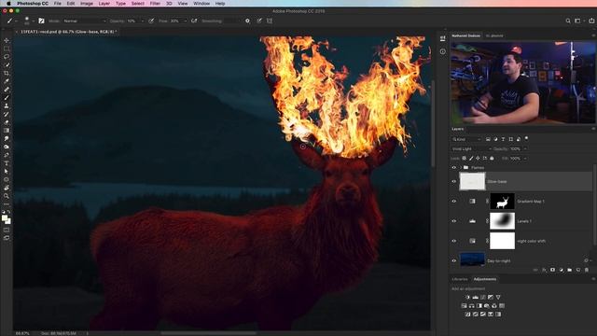Open brush Opacity value dropdown
Screen dimensions: 597x336
tap(143, 21)
